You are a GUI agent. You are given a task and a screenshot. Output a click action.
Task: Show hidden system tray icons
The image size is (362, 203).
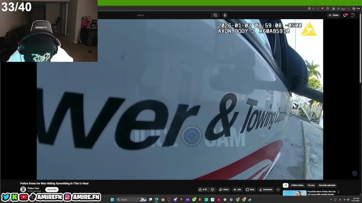331,200
